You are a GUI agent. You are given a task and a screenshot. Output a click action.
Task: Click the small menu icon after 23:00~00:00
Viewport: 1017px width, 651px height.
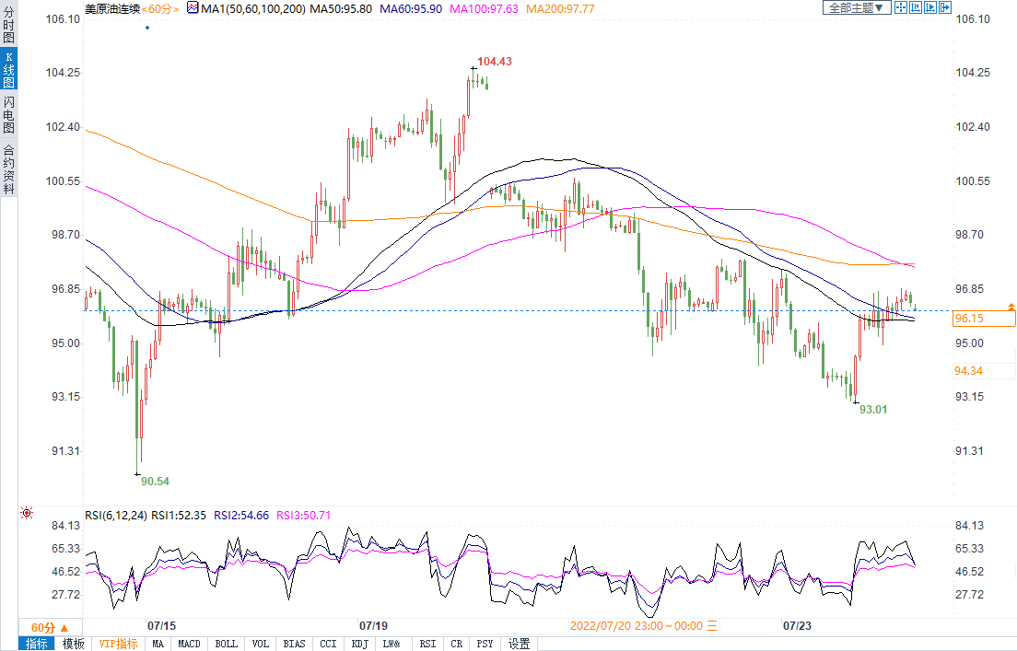pos(711,625)
